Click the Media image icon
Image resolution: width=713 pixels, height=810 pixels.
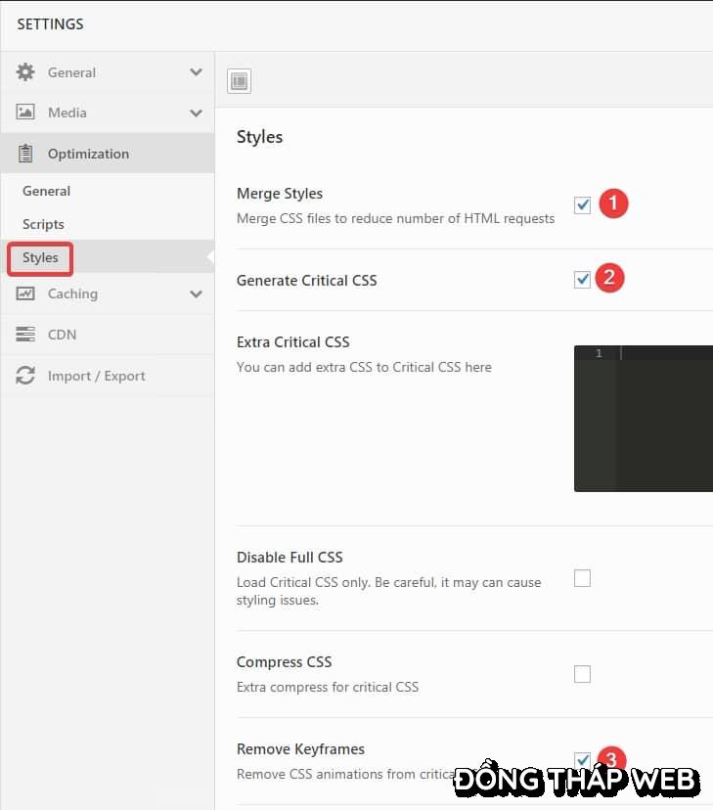[x=25, y=112]
